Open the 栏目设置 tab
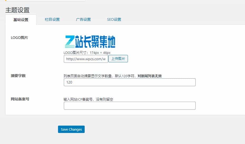This screenshot has width=245, height=144. (52, 19)
